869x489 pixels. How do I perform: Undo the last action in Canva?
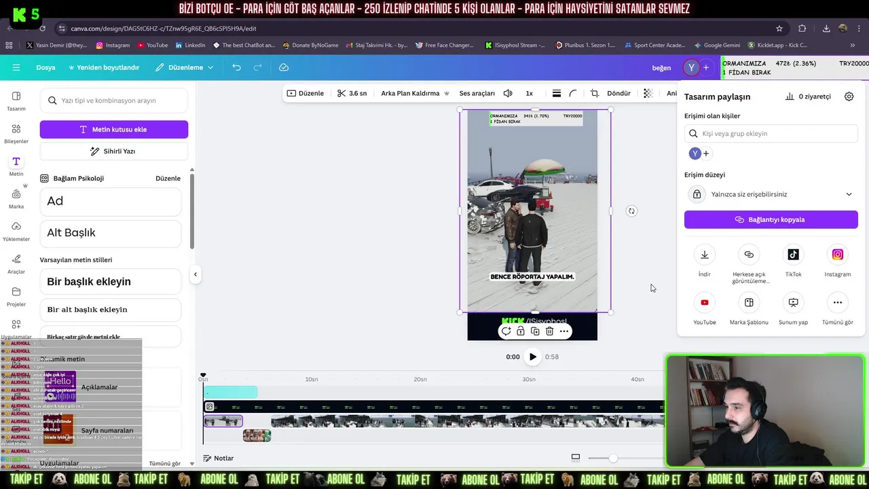pos(236,67)
